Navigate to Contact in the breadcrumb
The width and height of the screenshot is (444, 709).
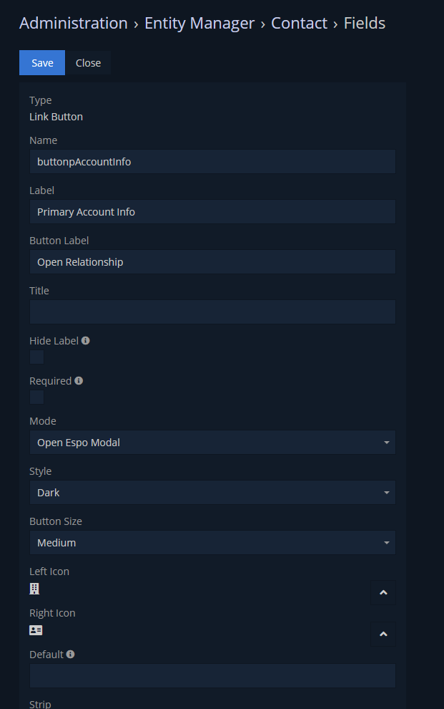(299, 23)
